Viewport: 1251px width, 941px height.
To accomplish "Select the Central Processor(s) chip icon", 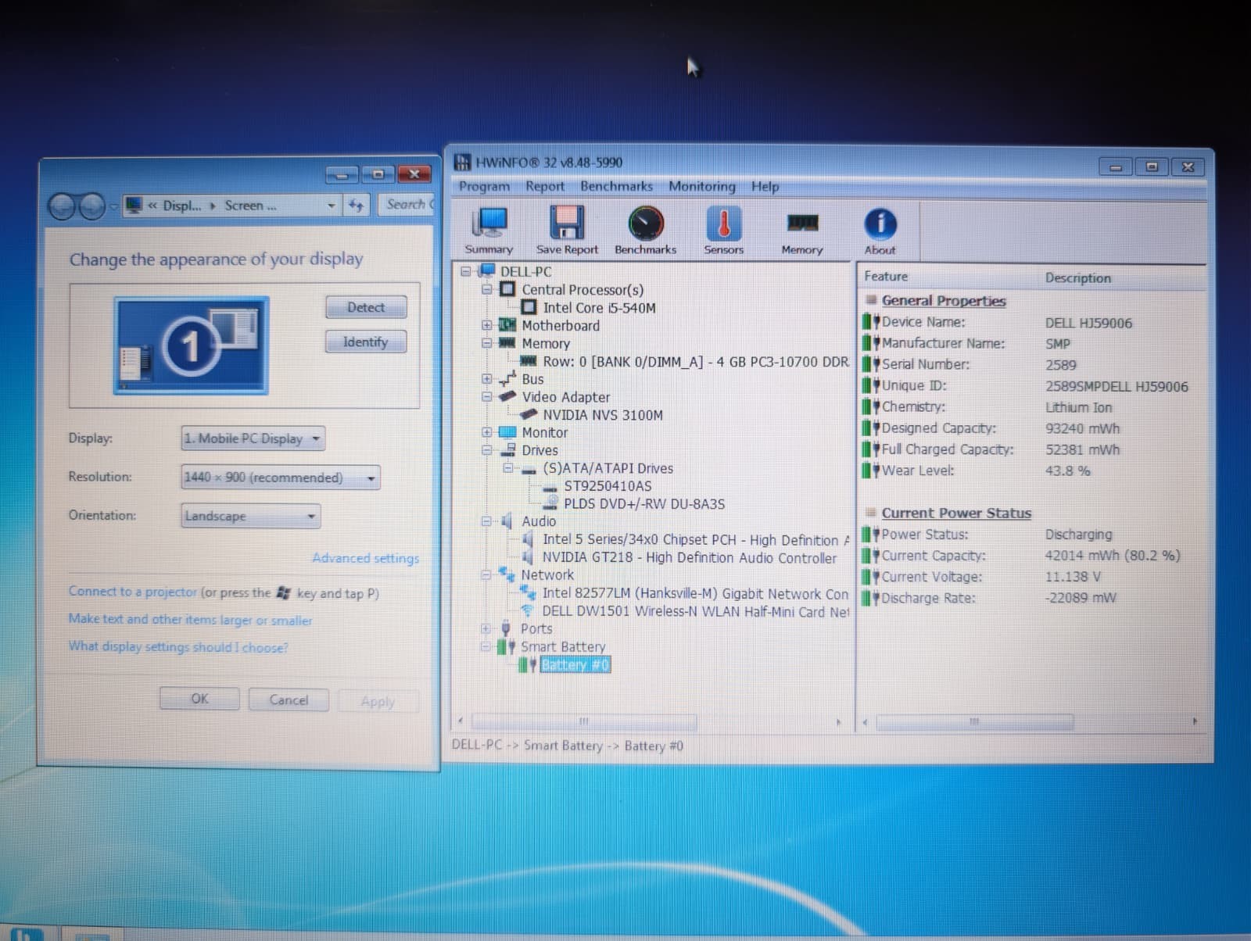I will (508, 289).
